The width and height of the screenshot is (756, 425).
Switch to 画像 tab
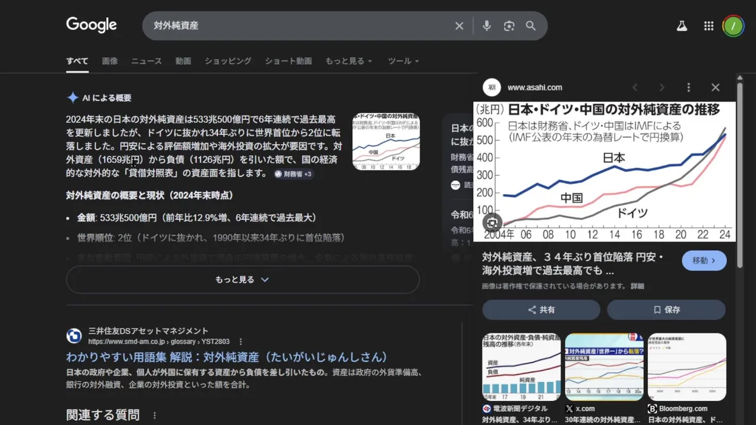[x=110, y=61]
